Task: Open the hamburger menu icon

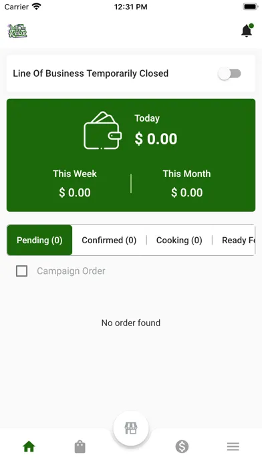Action: point(233,446)
